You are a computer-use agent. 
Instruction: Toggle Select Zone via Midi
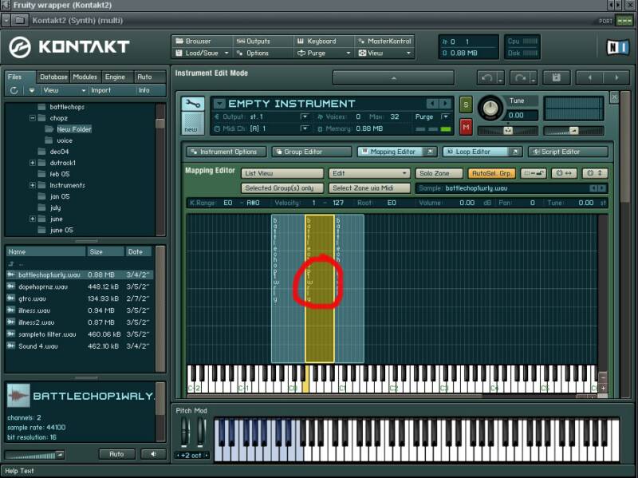(x=369, y=188)
